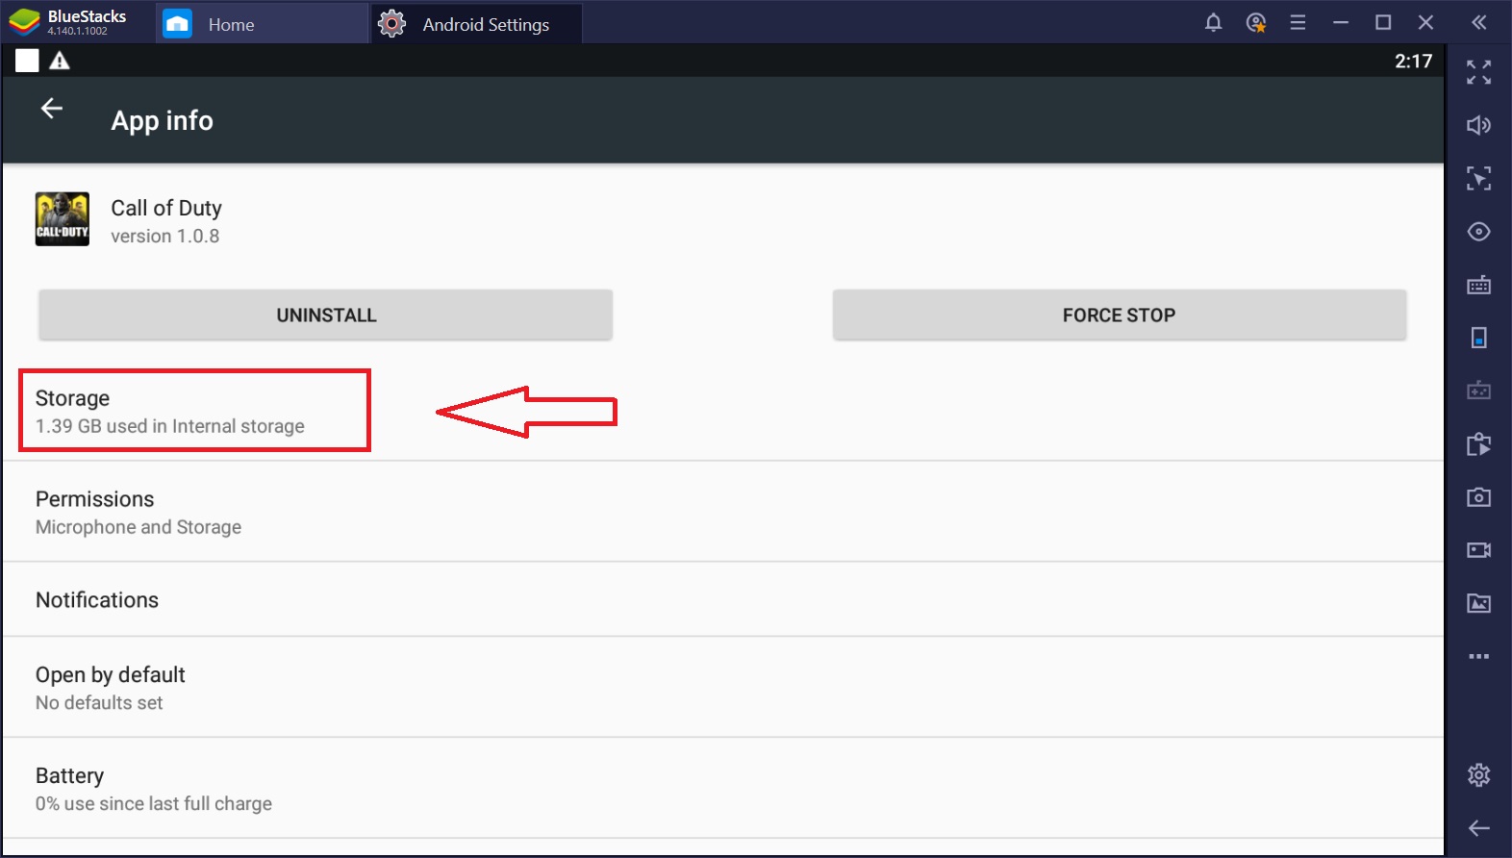Open the media gallery icon
The width and height of the screenshot is (1512, 858).
[x=1479, y=603]
